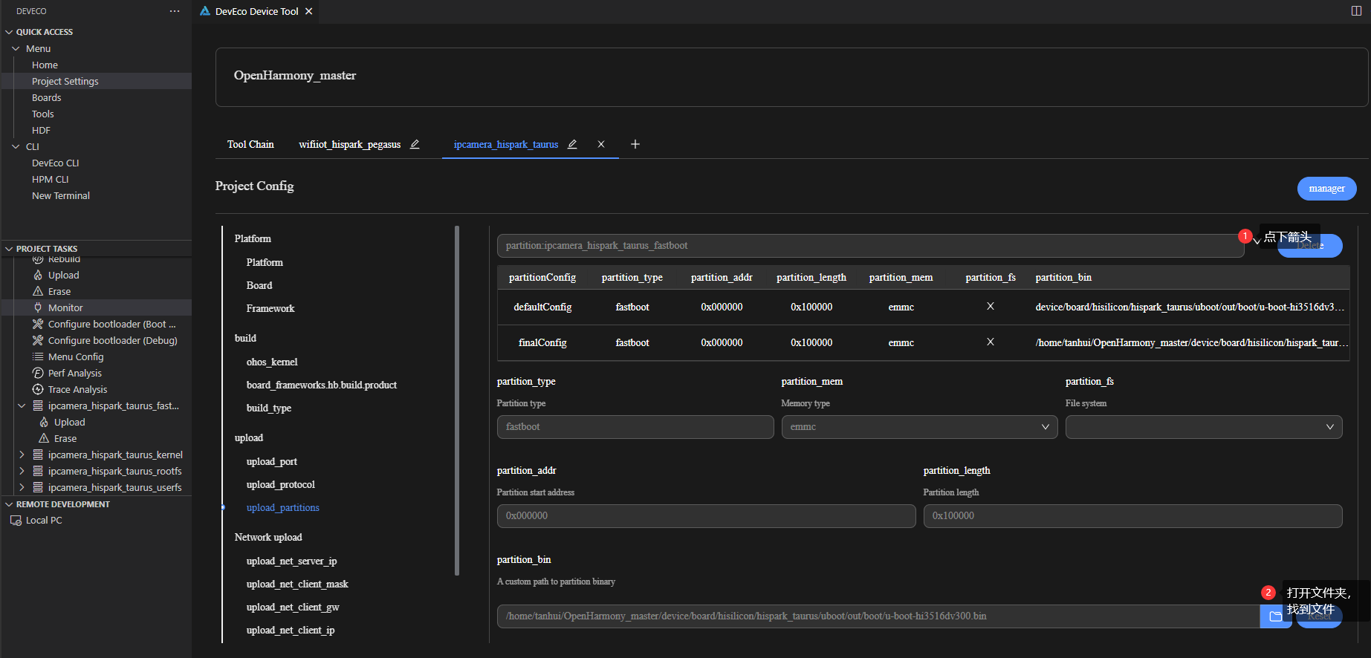This screenshot has width=1371, height=658.
Task: Collapse the Menu tree node
Action: (16, 48)
